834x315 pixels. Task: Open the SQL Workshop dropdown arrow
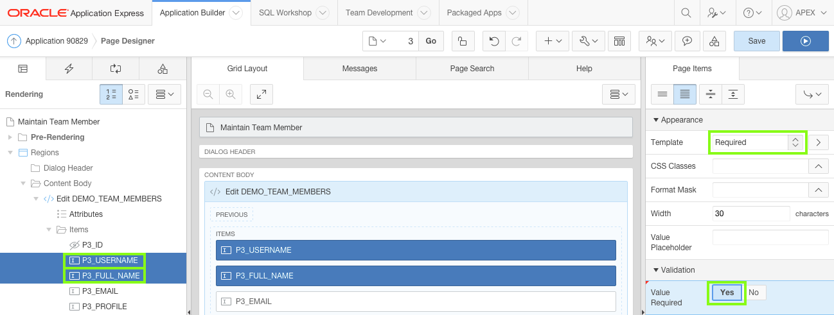click(x=323, y=13)
